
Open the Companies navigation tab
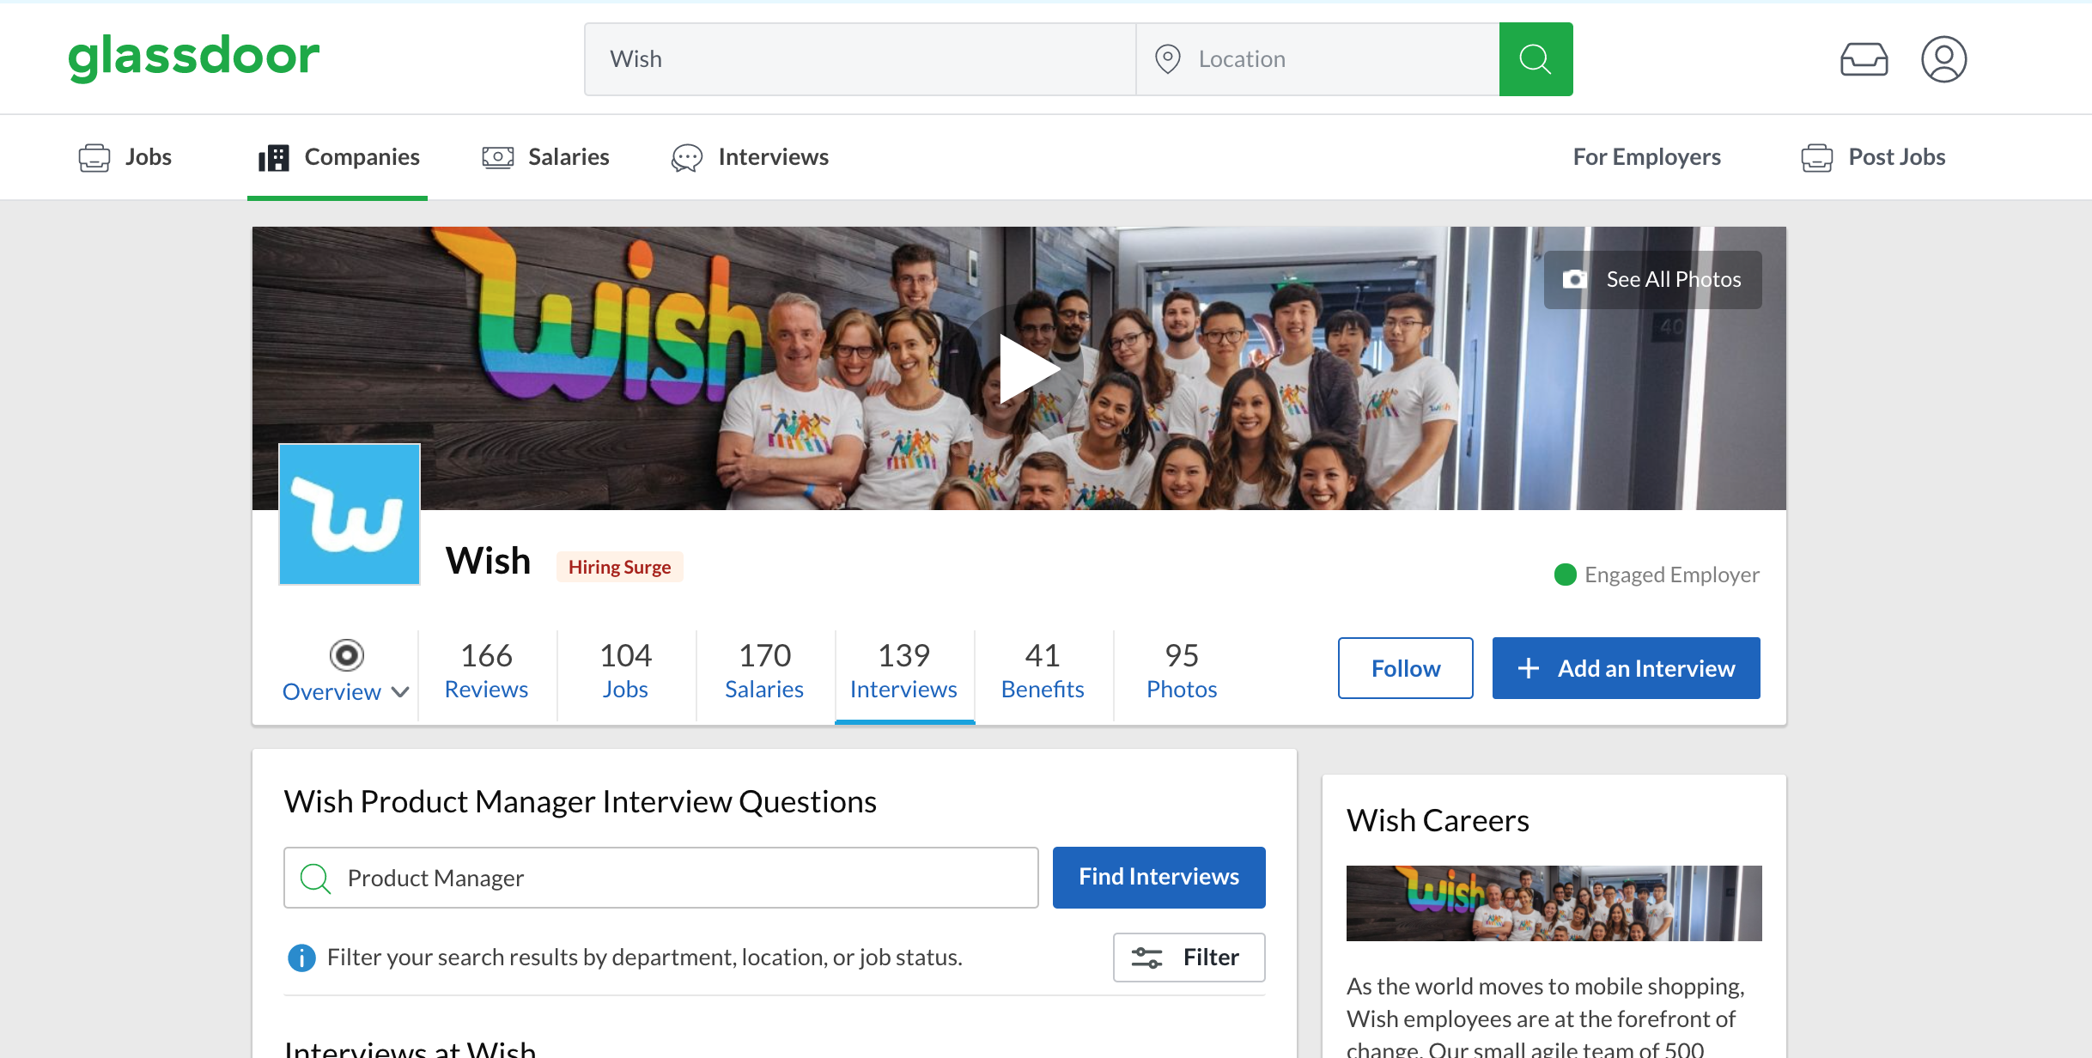tap(338, 157)
